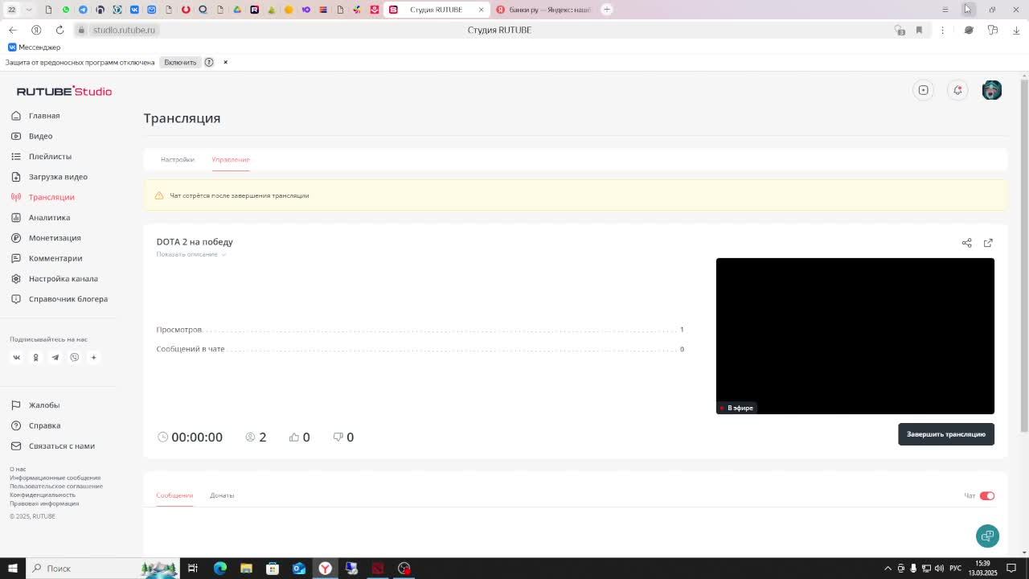
Task: Open Связаться с нами page
Action: click(53, 446)
